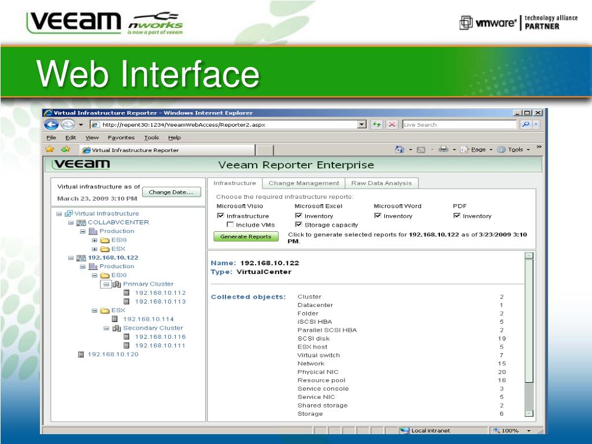Open the Edit menu

click(71, 138)
